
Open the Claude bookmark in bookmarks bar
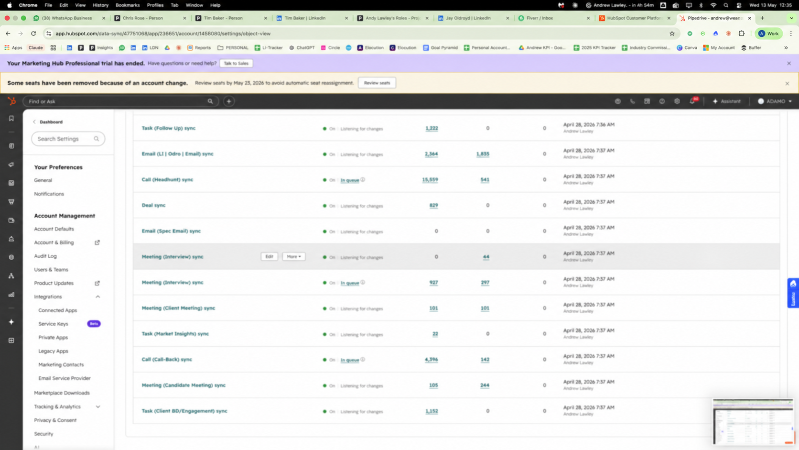[35, 48]
